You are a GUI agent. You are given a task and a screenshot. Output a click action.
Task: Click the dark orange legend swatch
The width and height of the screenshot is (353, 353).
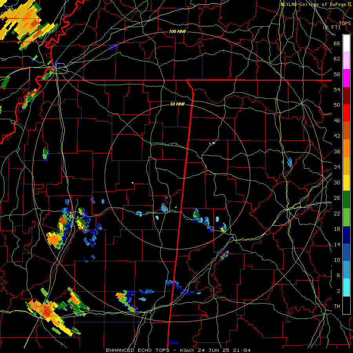[346, 131]
